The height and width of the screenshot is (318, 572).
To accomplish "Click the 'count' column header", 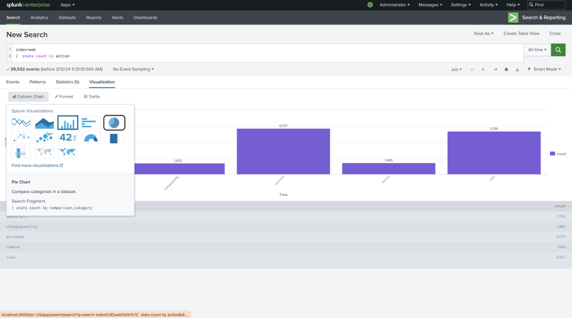I will (560, 206).
